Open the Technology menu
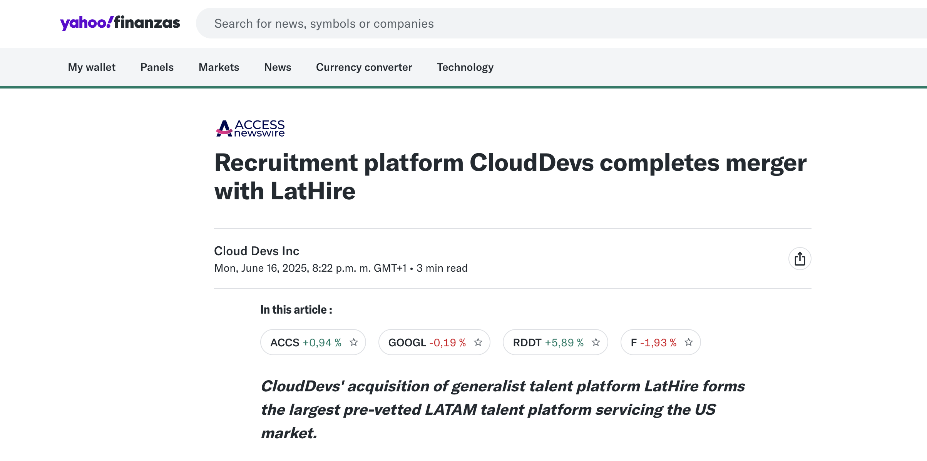 [x=465, y=67]
